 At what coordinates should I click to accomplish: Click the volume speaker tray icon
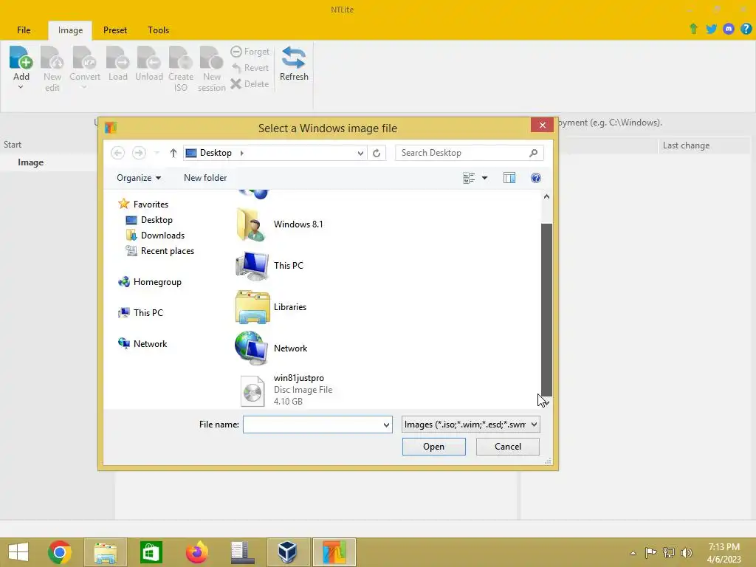687,552
